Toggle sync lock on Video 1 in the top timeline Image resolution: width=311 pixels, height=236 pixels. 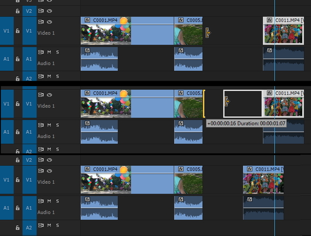coord(41,22)
